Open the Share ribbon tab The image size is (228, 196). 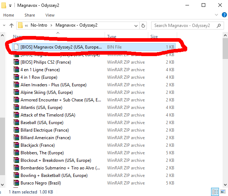30,15
